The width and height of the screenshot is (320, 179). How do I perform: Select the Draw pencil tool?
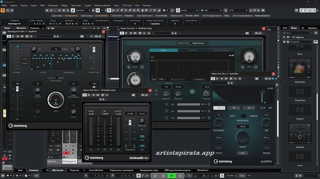pos(117,10)
